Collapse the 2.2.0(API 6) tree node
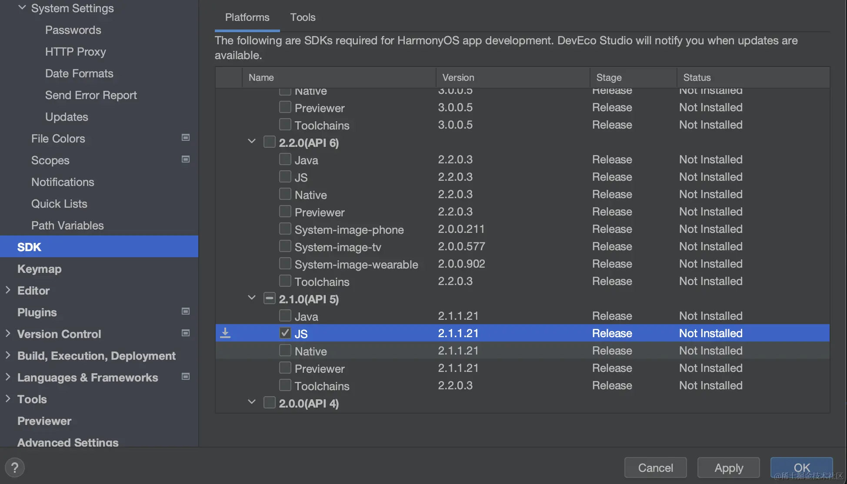 tap(252, 142)
